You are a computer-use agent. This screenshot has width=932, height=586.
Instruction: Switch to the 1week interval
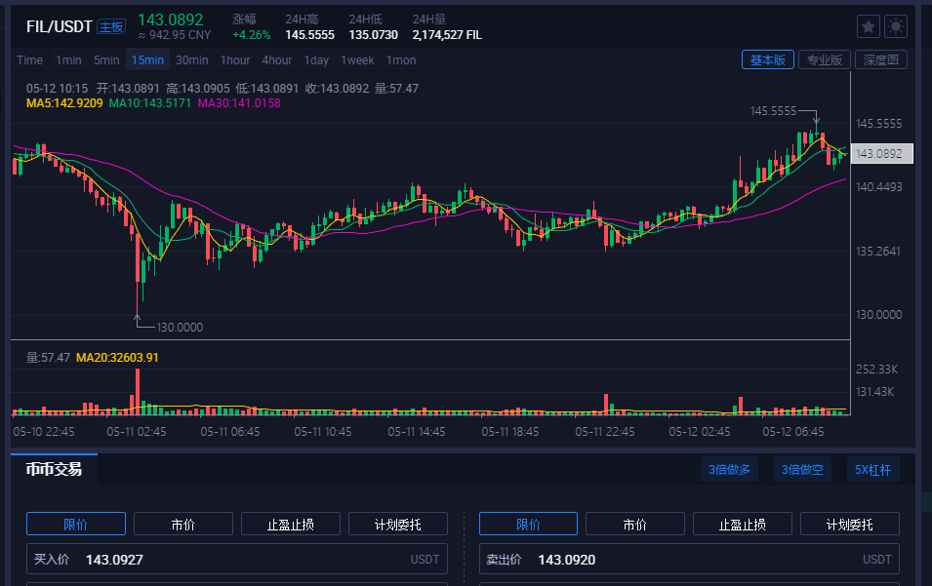click(x=358, y=59)
